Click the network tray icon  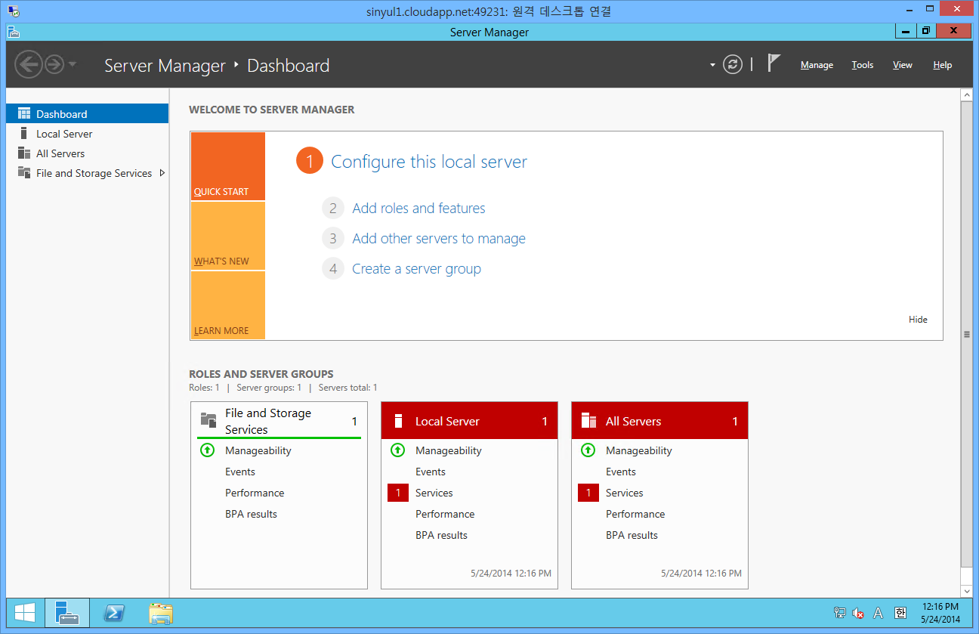839,613
